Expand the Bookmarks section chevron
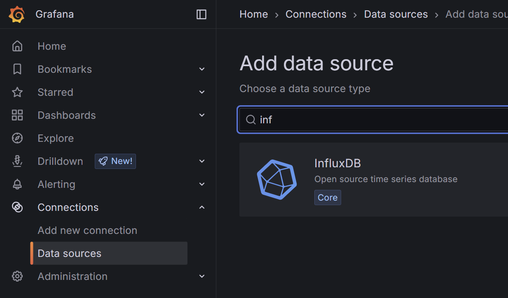 pos(202,69)
